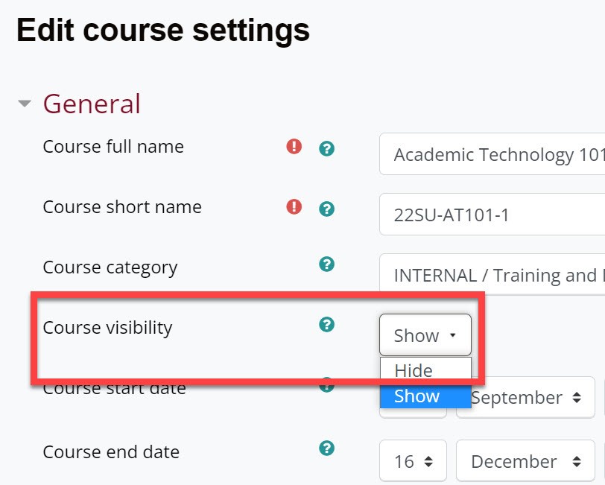605x485 pixels.
Task: Open help icon for Course category
Action: pyautogui.click(x=326, y=264)
